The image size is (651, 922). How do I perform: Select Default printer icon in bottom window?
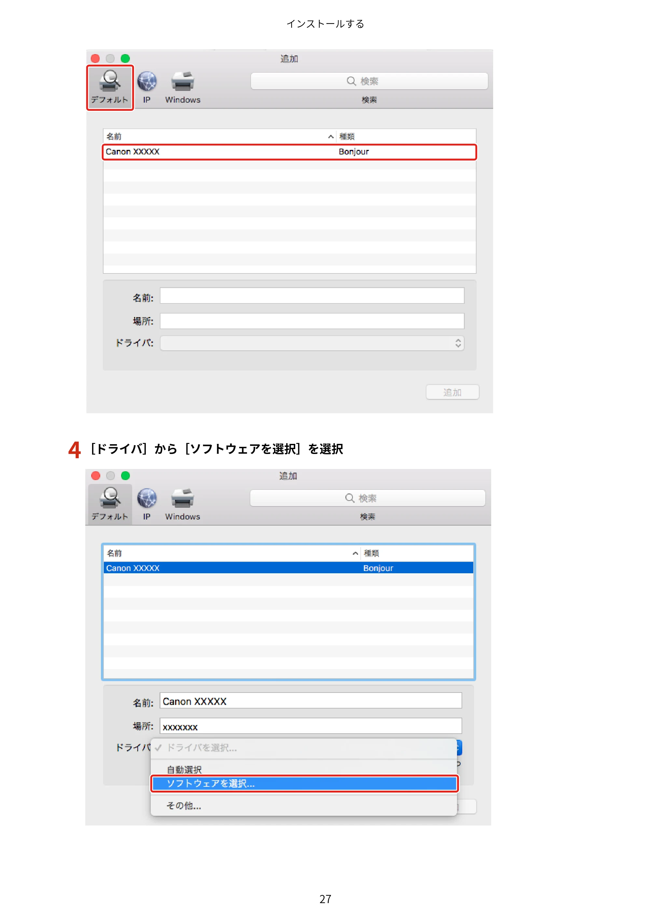coord(110,504)
